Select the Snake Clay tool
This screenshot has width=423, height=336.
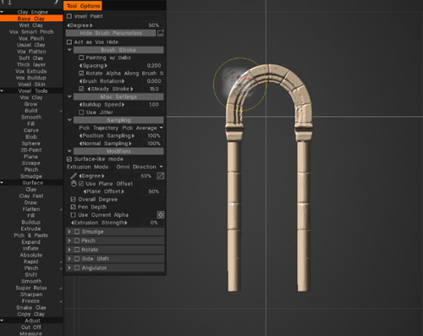tap(31, 307)
